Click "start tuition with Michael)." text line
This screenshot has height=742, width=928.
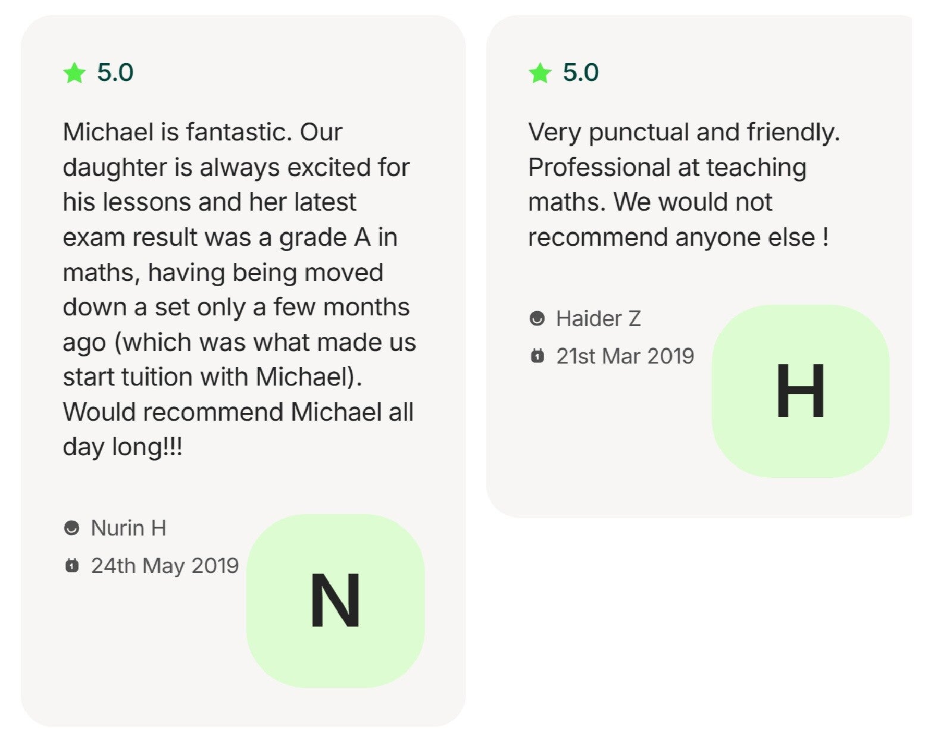[x=213, y=377]
